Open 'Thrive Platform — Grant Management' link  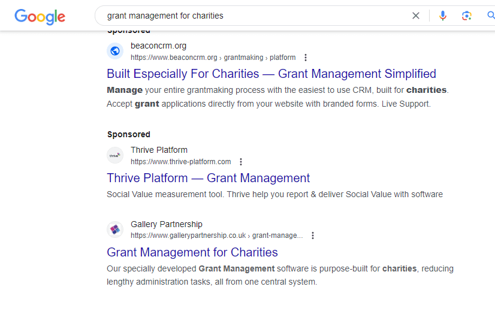209,178
